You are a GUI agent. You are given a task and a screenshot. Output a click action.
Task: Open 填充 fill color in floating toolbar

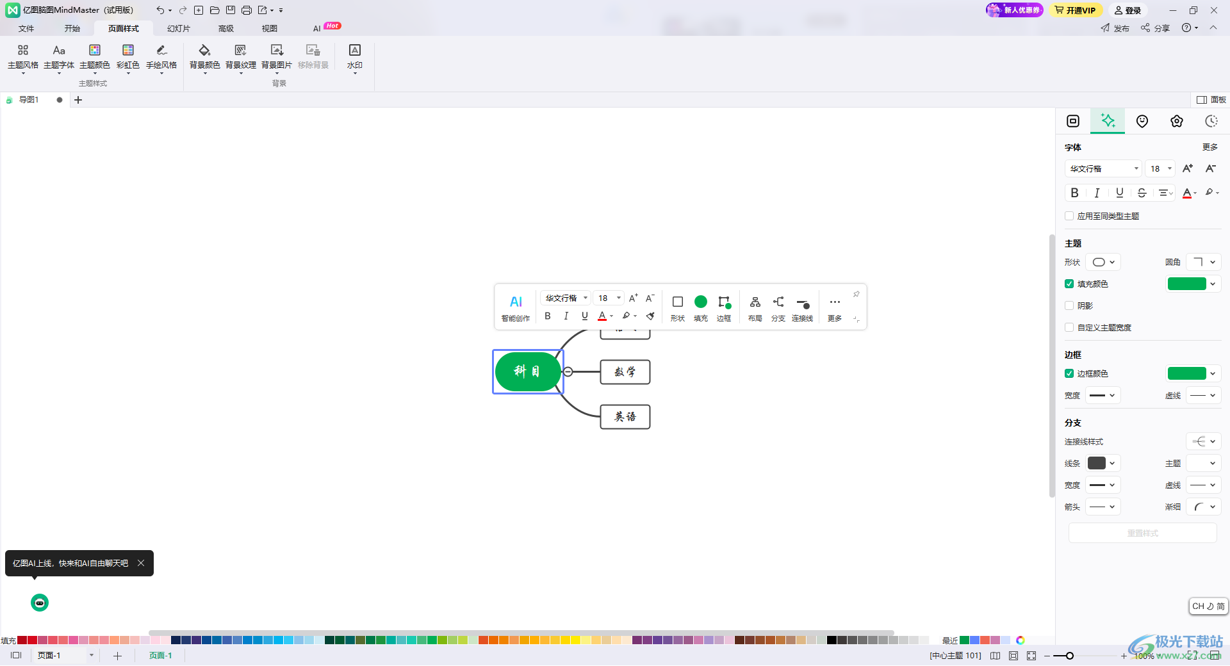coord(701,307)
